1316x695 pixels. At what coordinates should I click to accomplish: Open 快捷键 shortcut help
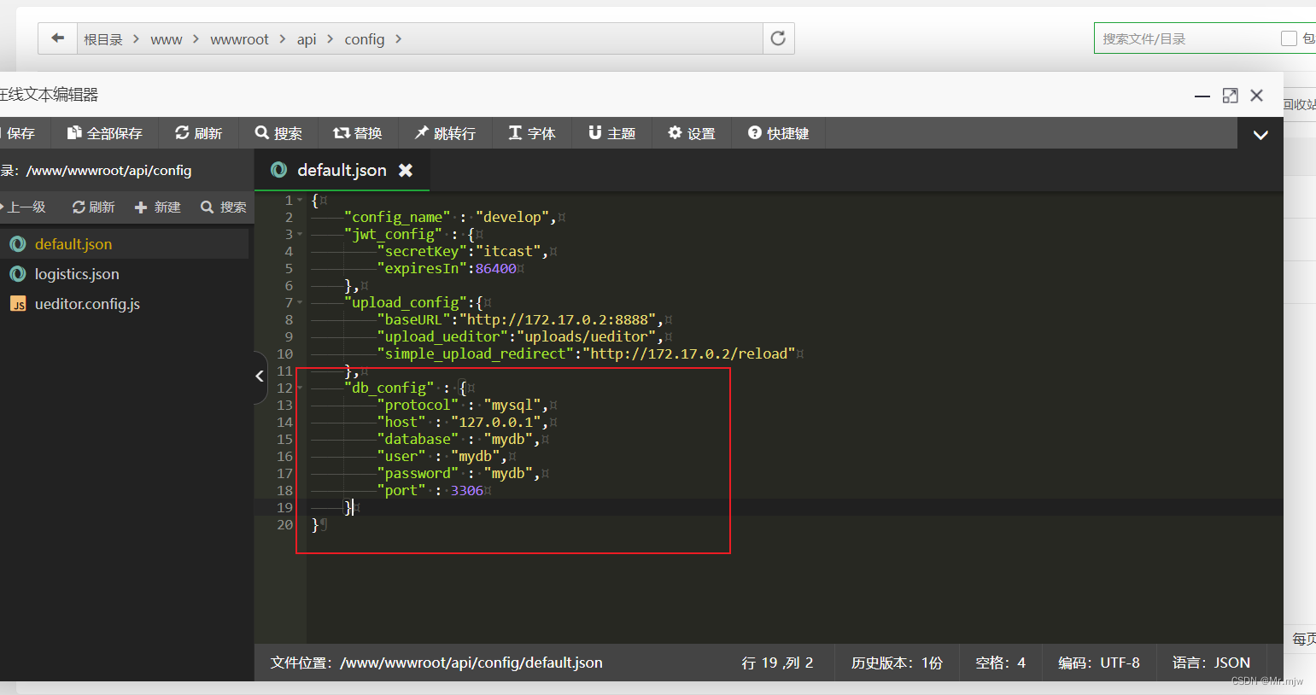pyautogui.click(x=778, y=133)
